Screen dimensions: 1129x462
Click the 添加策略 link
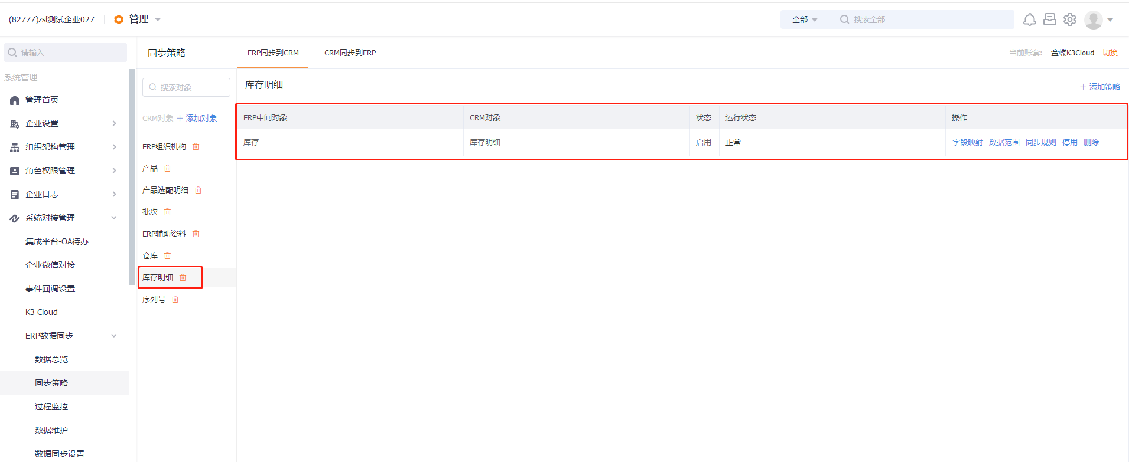point(1100,87)
